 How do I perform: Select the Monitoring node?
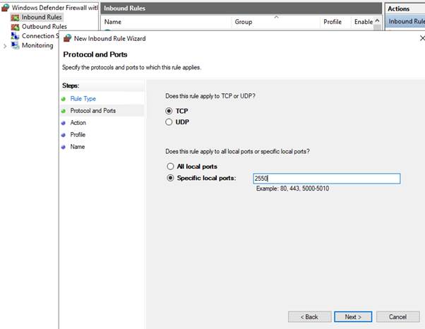(37, 45)
